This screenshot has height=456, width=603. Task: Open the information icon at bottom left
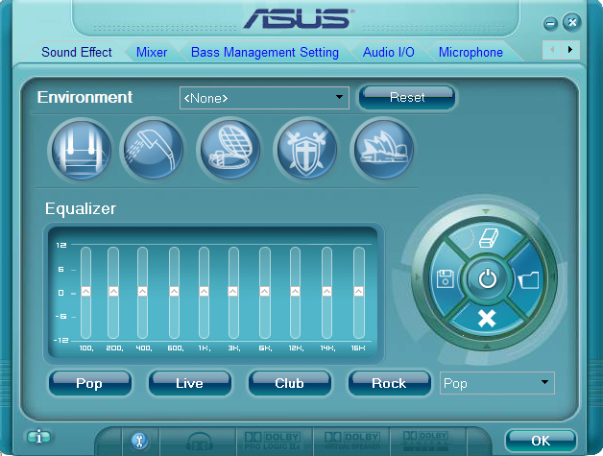coord(38,437)
